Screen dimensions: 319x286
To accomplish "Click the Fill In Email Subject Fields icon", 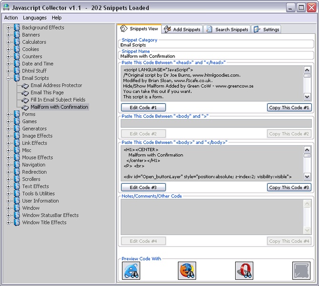I will (x=25, y=100).
